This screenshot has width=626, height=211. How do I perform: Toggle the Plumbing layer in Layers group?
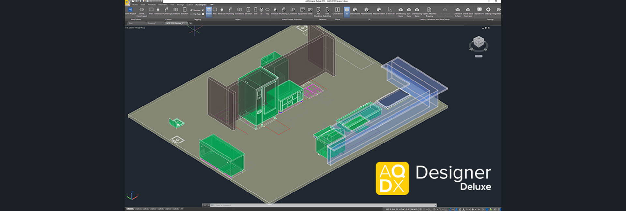[230, 11]
